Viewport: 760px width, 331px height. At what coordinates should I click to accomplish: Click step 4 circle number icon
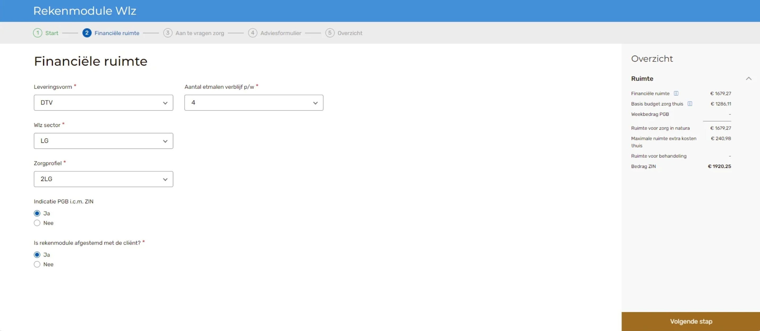253,33
